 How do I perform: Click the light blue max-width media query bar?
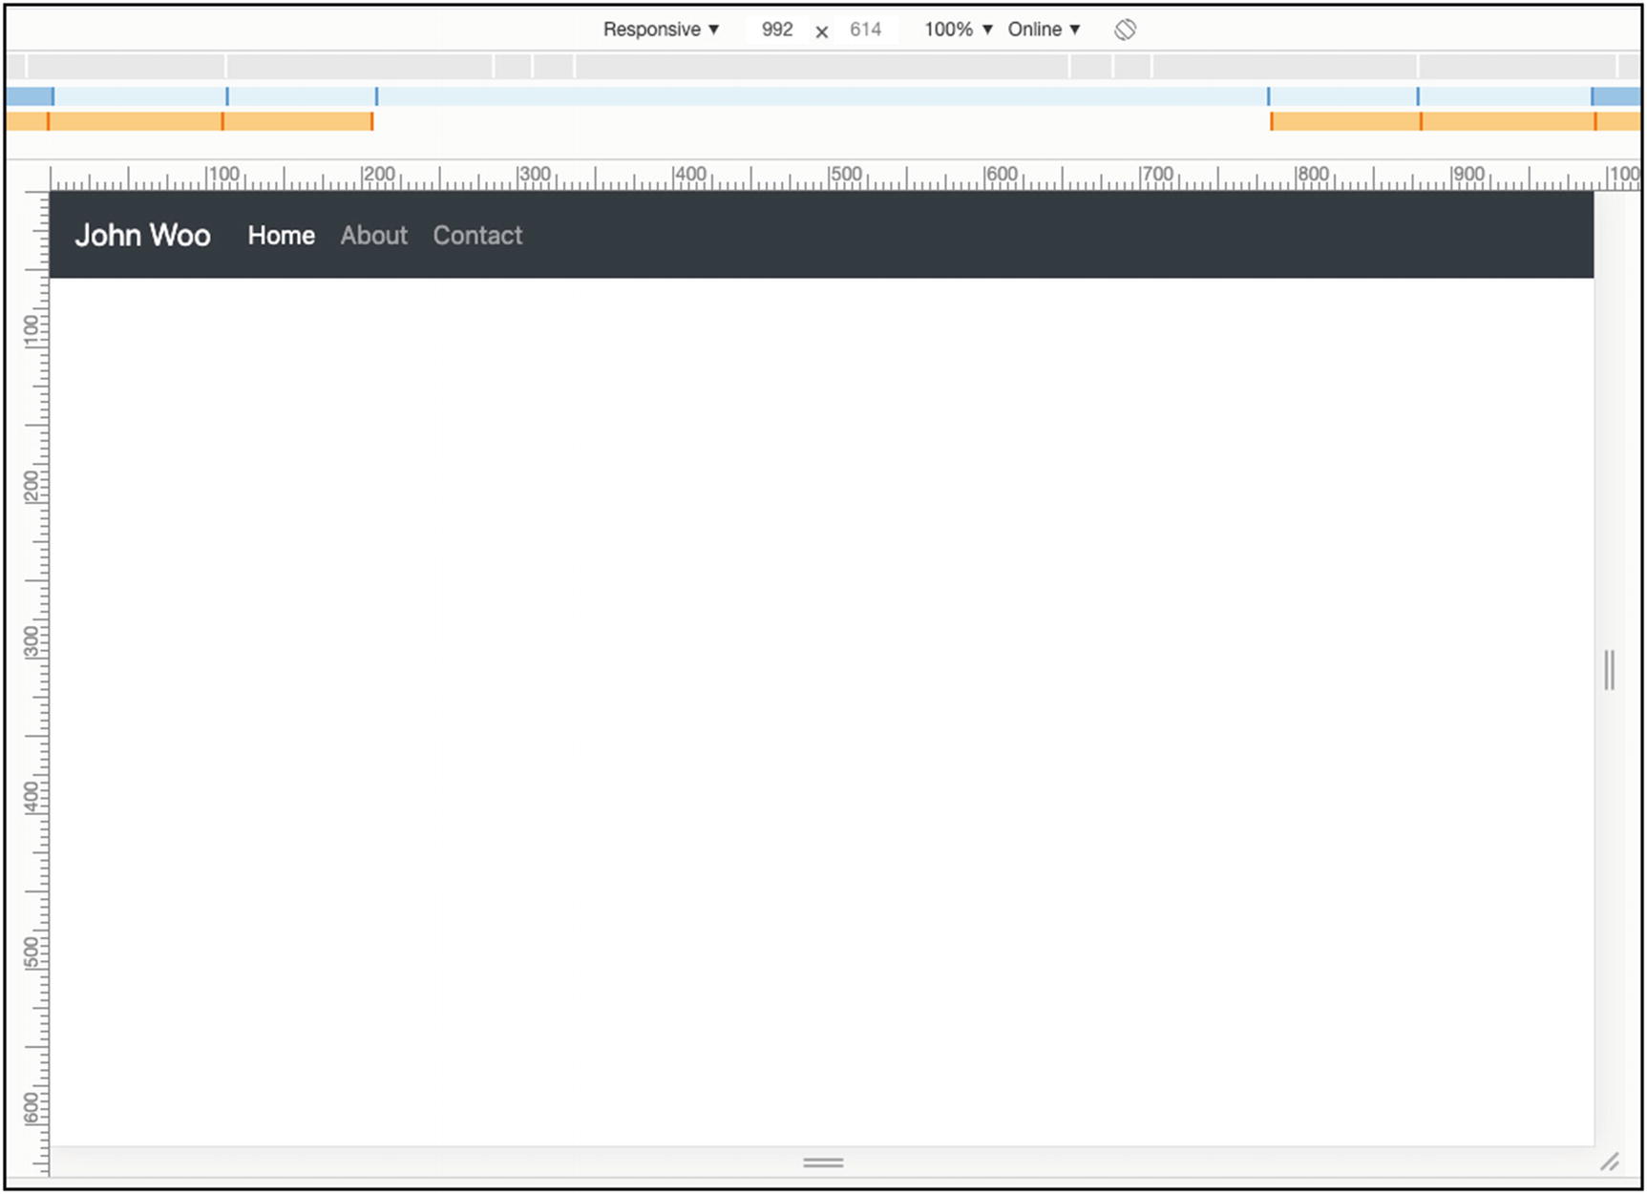pos(821,96)
